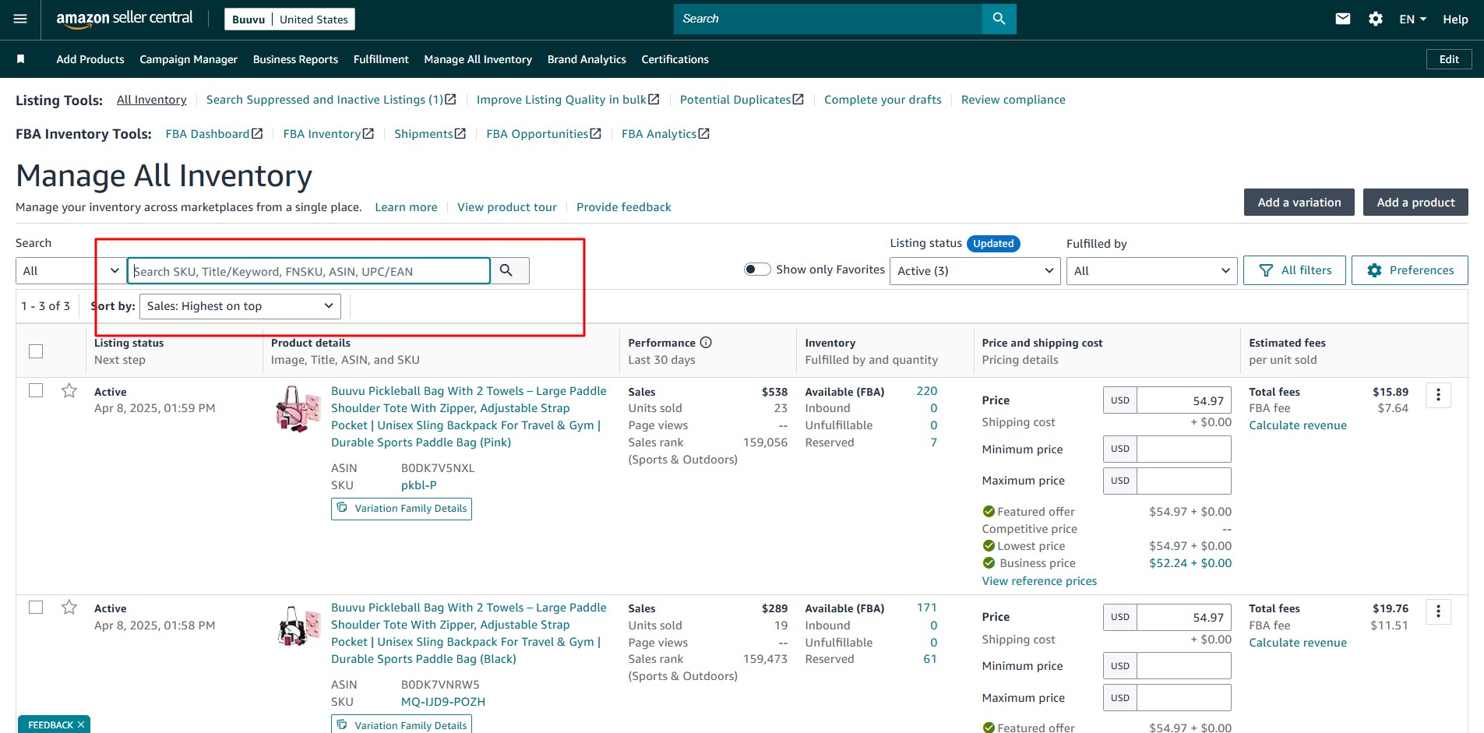Toggle Show only Favorites switch
Viewport: 1484px width, 733px height.
(756, 270)
